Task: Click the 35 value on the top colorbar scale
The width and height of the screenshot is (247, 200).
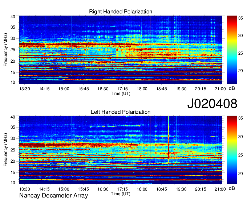Action: click(x=240, y=18)
